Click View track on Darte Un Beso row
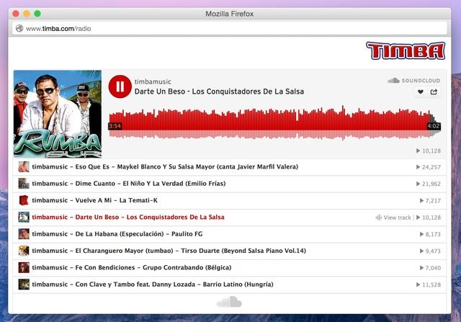The height and width of the screenshot is (322, 461). pyautogui.click(x=393, y=218)
